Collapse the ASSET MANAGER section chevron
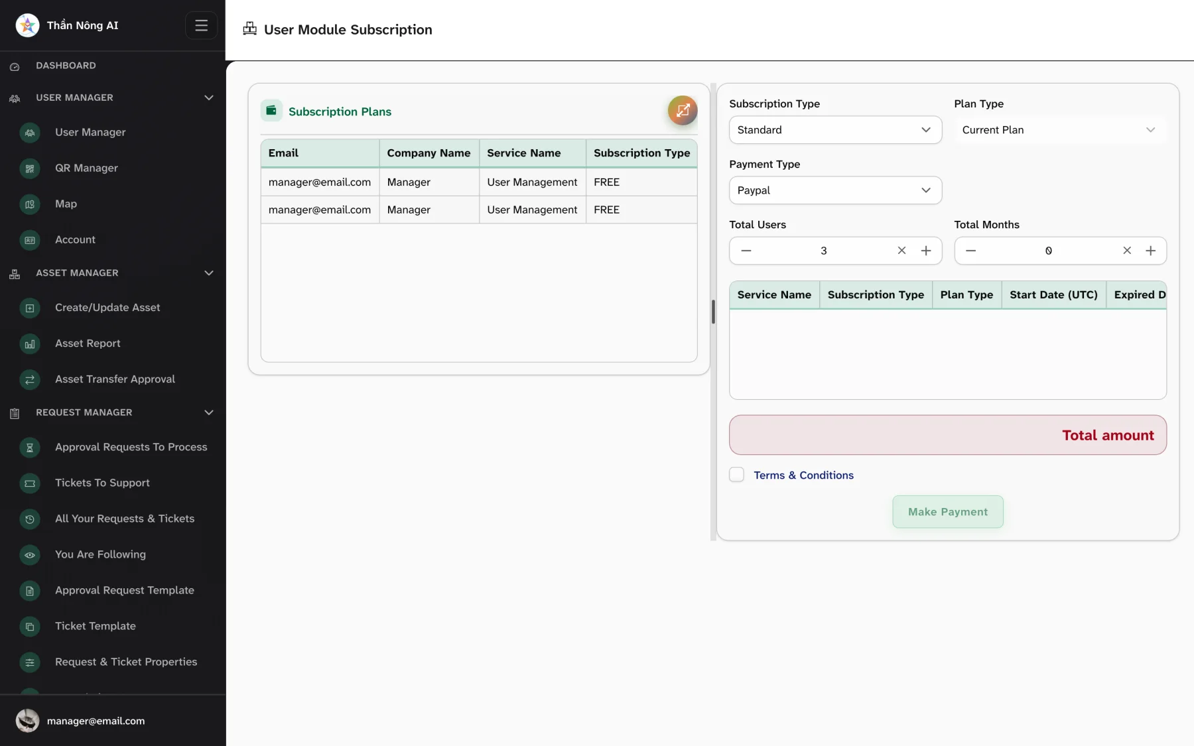Image resolution: width=1194 pixels, height=746 pixels. click(209, 273)
